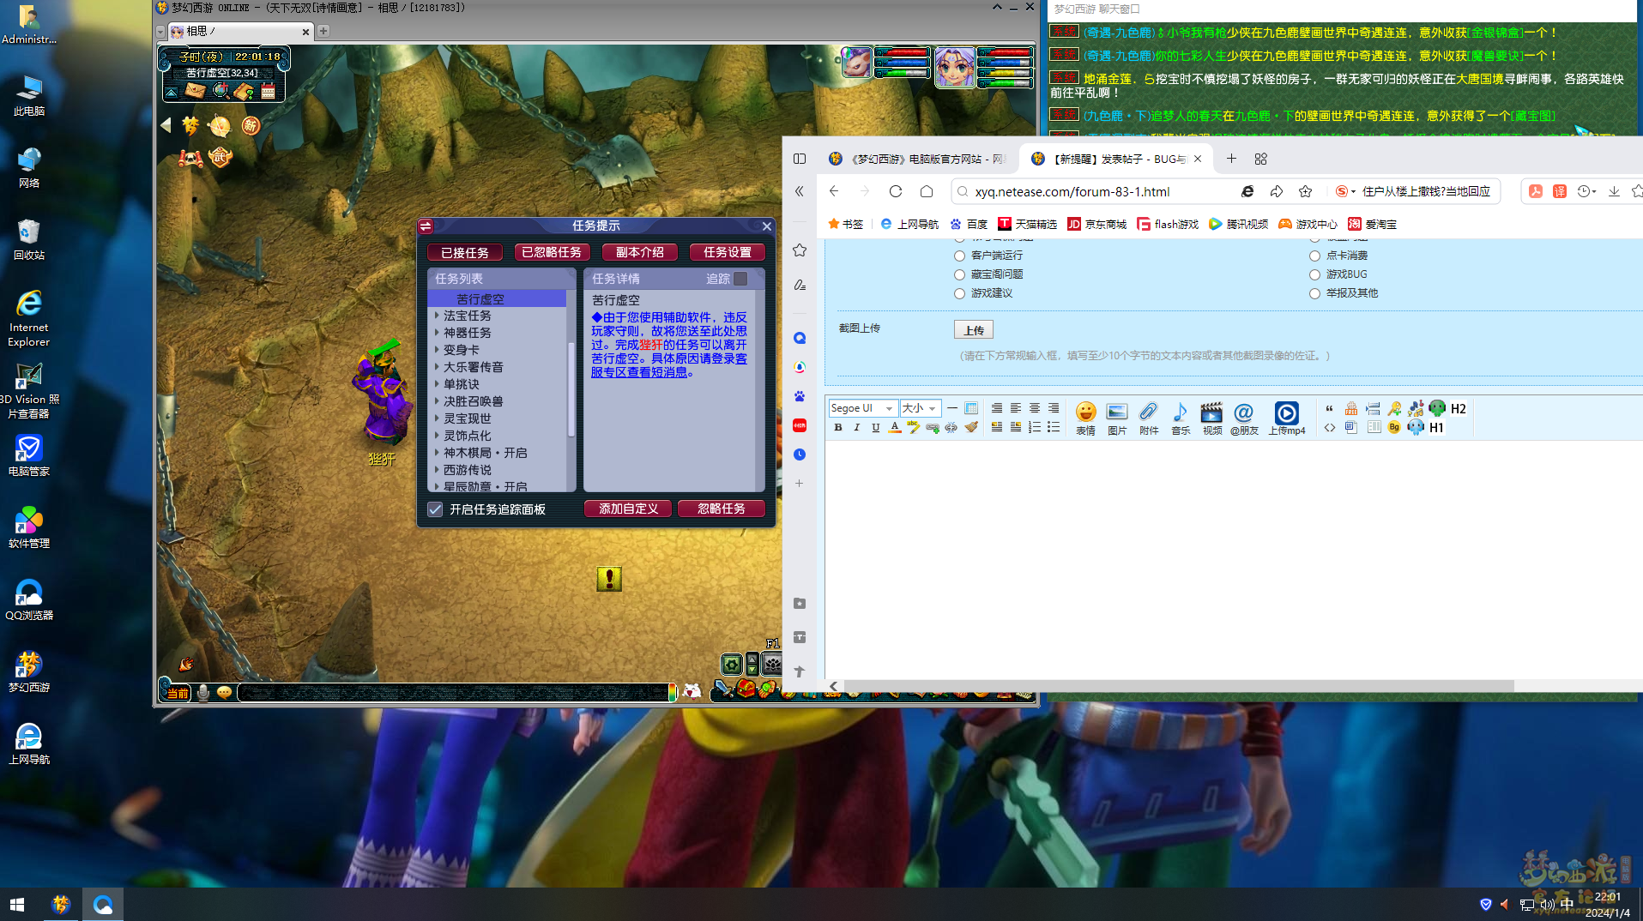Bookmark this page with star icon
Image resolution: width=1643 pixels, height=921 pixels.
pos(1305,191)
